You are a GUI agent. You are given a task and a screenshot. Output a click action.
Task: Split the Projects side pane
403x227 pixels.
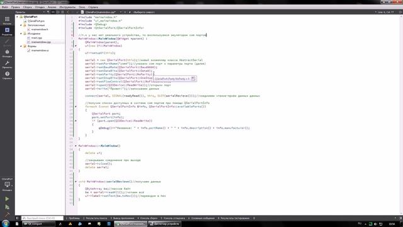58,12
